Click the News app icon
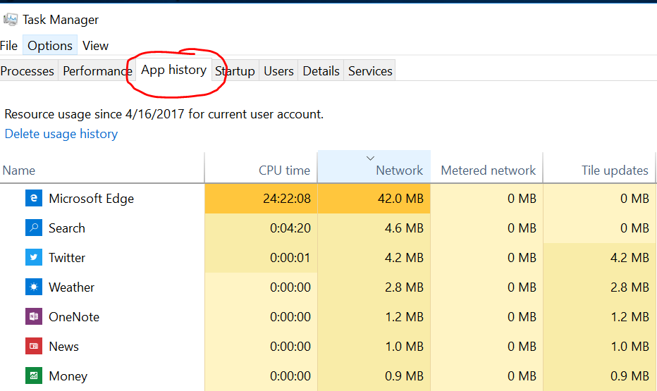The image size is (657, 391). point(34,346)
